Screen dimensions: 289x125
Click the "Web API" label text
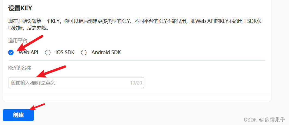[29, 52]
